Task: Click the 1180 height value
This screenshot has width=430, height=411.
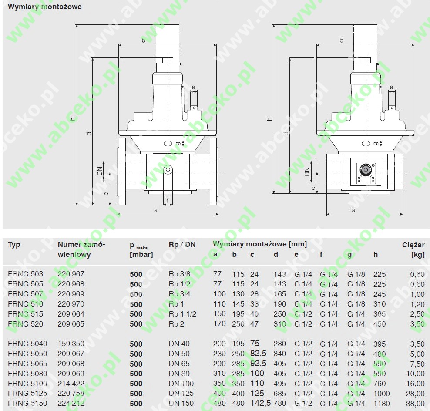Action: point(381,404)
